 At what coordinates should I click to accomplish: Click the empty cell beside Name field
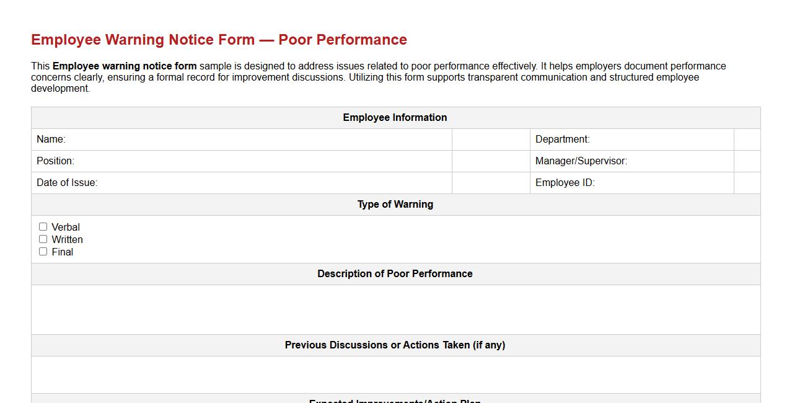490,139
